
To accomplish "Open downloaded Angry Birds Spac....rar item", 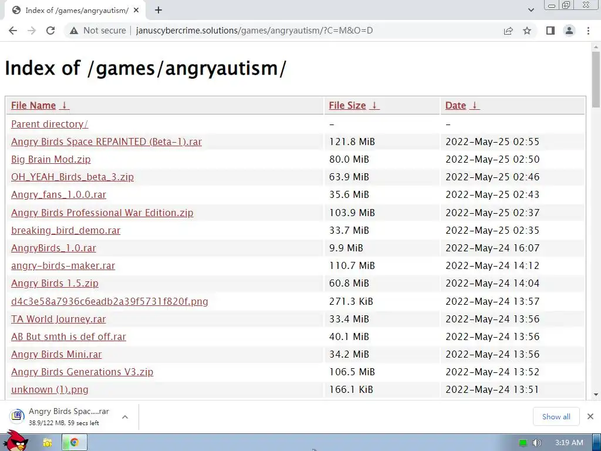I will coord(61,416).
